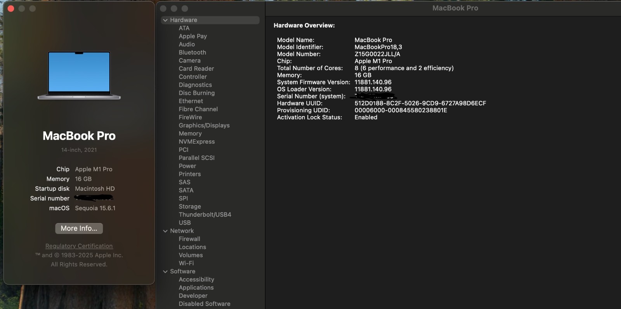621x309 pixels.
Task: Click the Hardware Overview heading
Action: pos(304,26)
